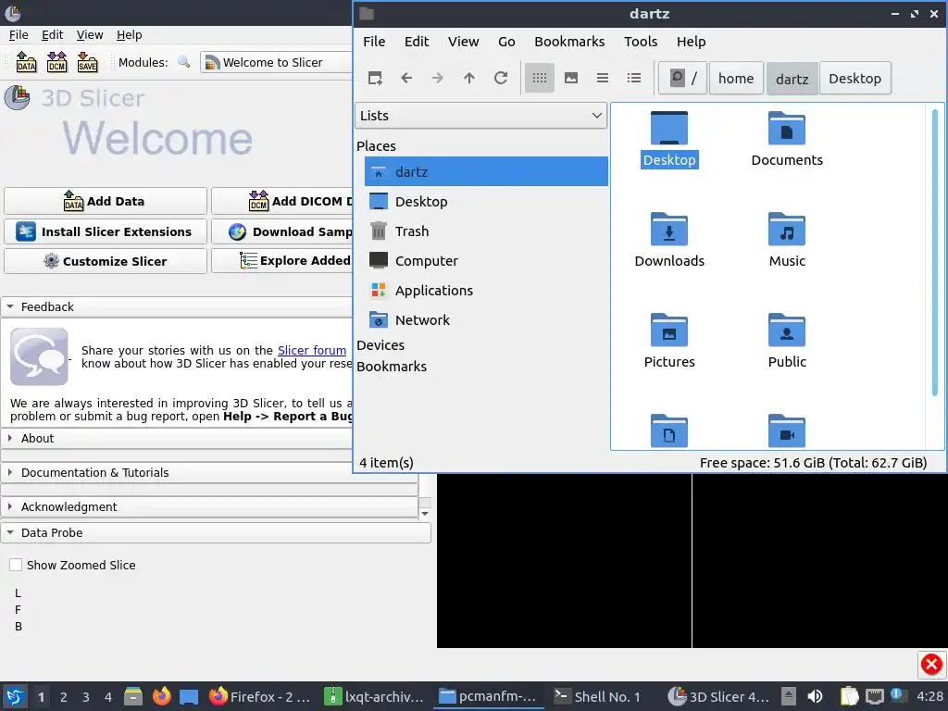Switch to detailed list view mode

pos(633,78)
